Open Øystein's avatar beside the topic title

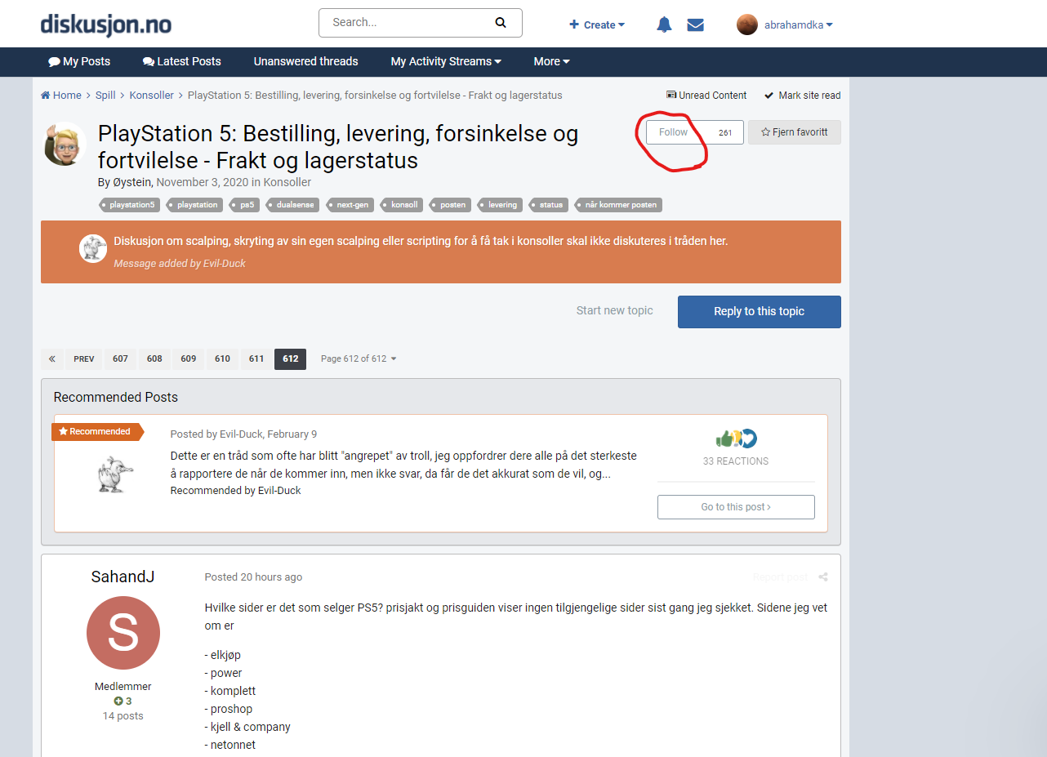point(65,144)
